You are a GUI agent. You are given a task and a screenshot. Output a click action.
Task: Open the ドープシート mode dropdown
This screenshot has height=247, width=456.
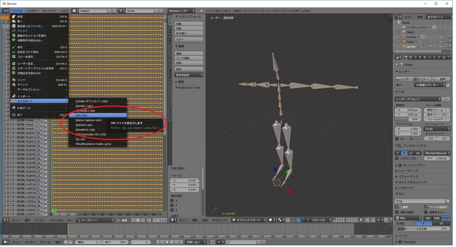[95, 220]
